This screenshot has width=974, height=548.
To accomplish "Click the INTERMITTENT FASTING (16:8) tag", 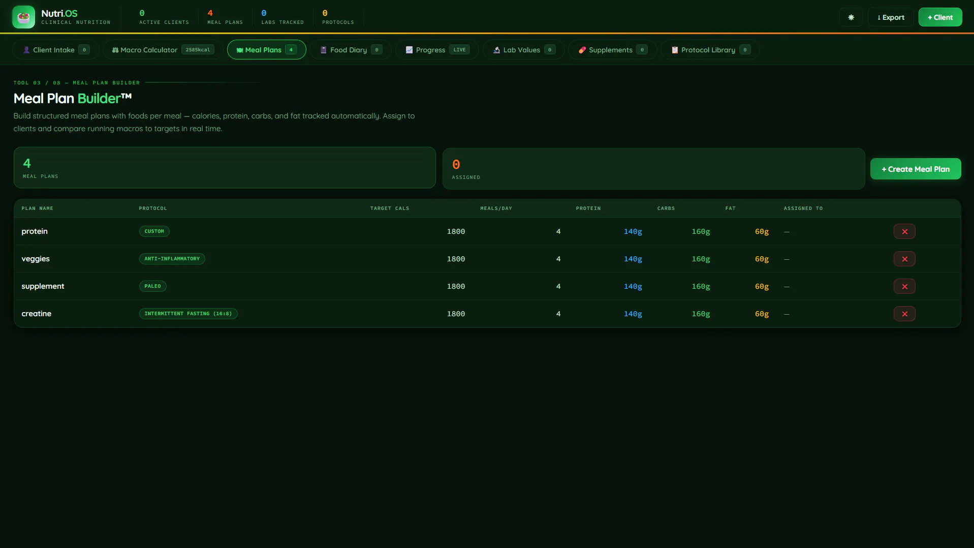I will (x=188, y=314).
